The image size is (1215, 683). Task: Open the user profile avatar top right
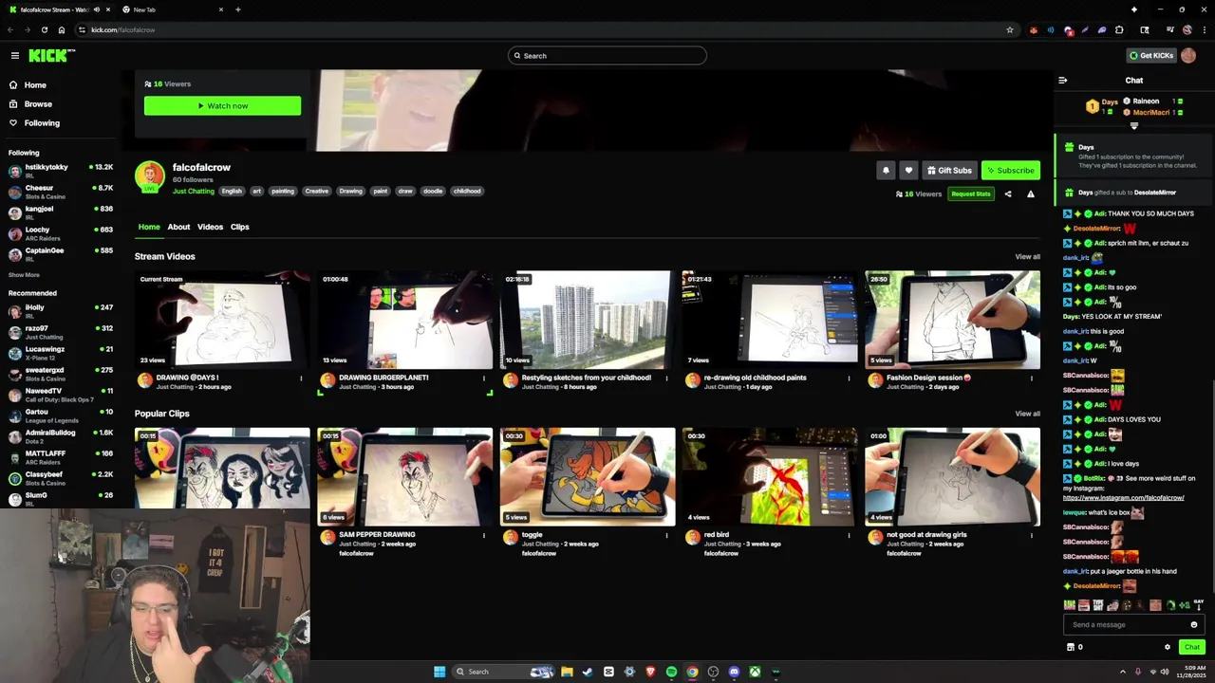pyautogui.click(x=1188, y=56)
